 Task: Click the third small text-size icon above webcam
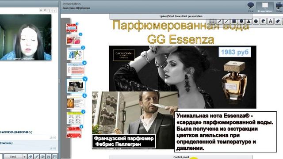50,11
